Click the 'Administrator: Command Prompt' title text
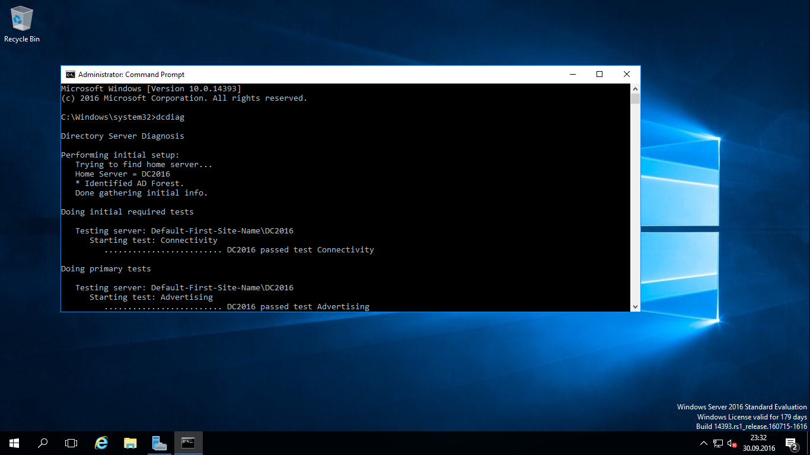Screen dimensions: 810x455 131,75
